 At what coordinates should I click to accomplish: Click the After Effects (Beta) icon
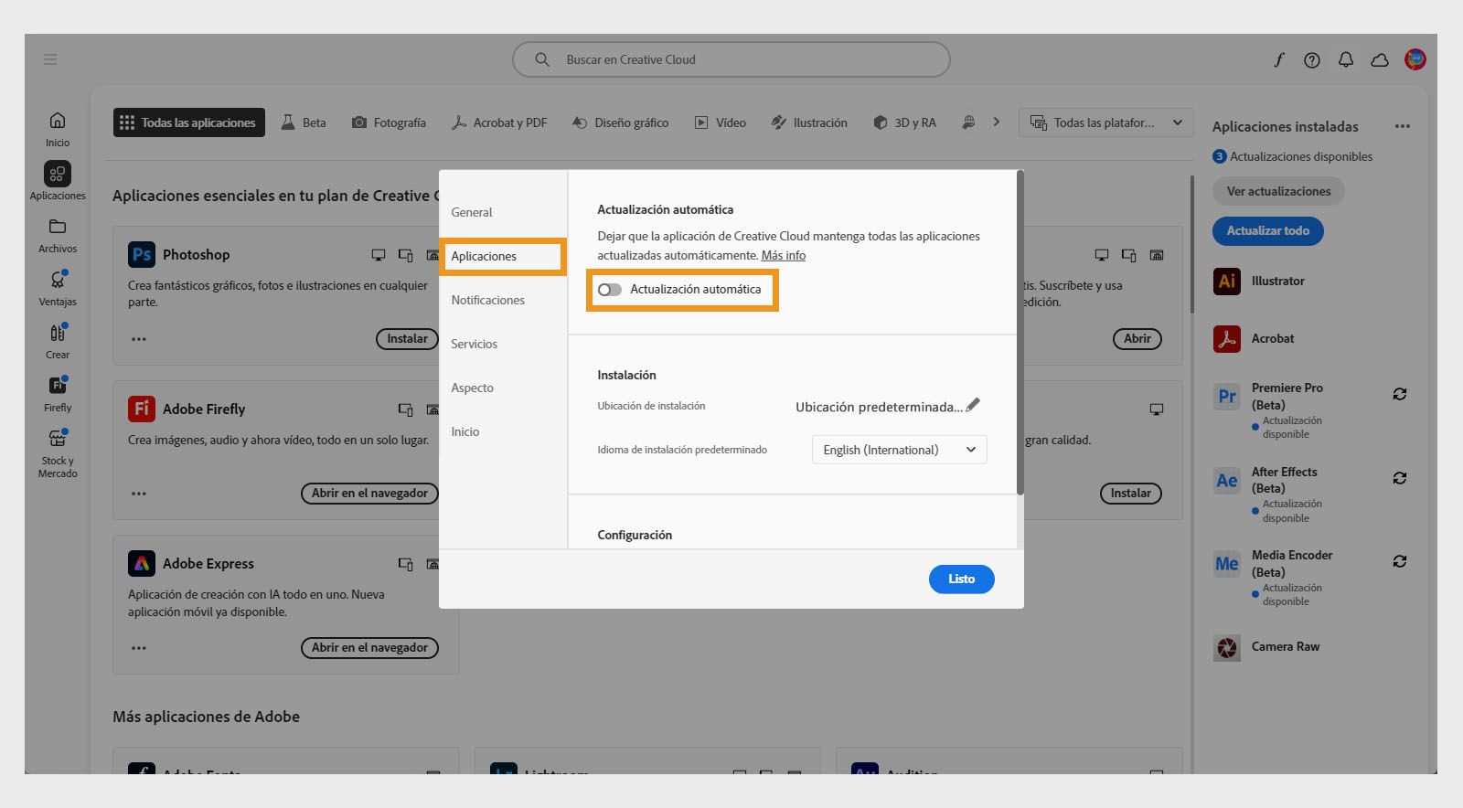pyautogui.click(x=1227, y=480)
